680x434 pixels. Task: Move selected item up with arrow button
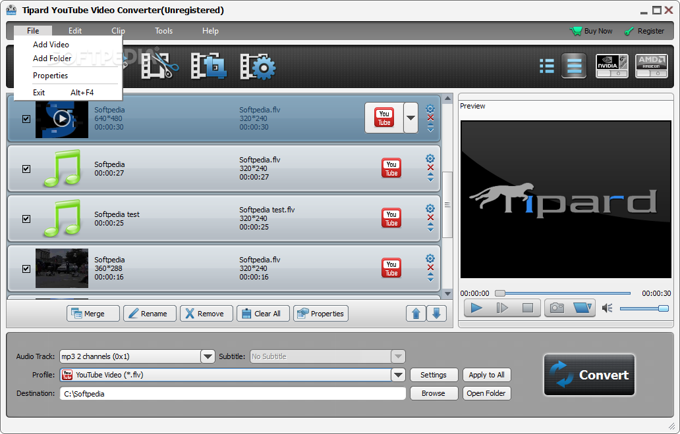[x=416, y=313]
